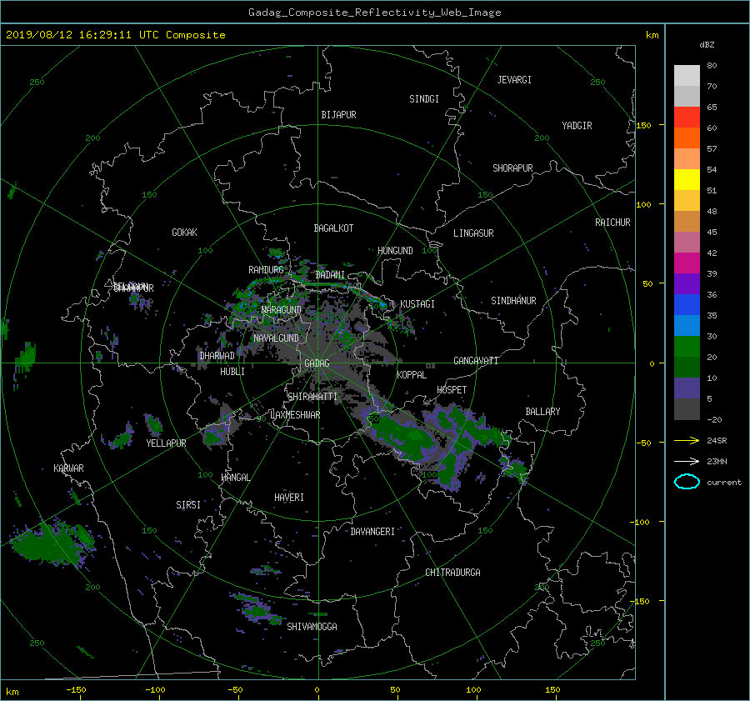Click the RAMDURG city label

pos(266,270)
